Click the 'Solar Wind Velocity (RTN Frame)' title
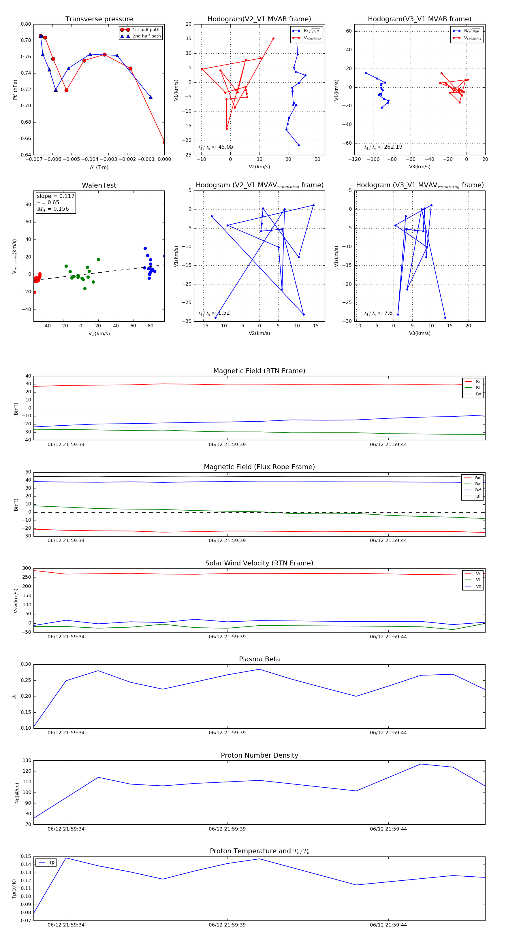 [x=259, y=563]
